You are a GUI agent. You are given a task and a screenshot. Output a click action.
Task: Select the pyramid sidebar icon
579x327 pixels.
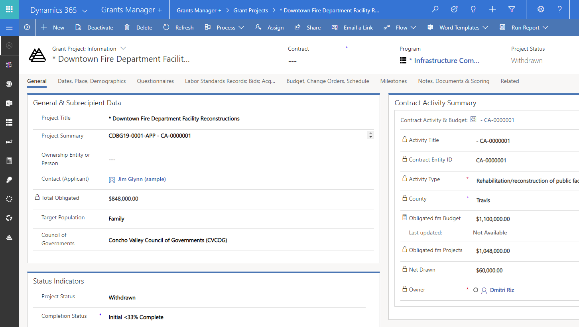pyautogui.click(x=9, y=237)
